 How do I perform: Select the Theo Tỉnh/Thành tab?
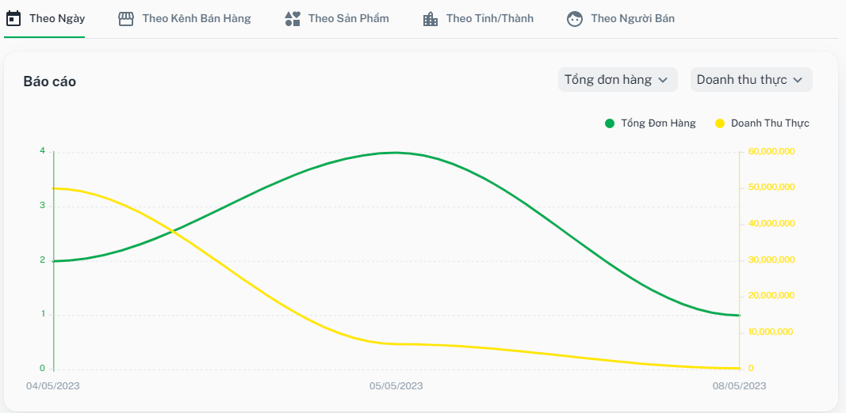[489, 18]
